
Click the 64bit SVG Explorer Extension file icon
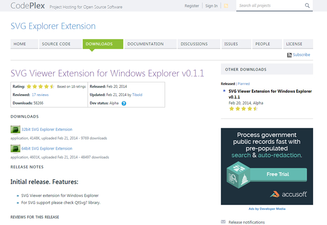(15, 149)
